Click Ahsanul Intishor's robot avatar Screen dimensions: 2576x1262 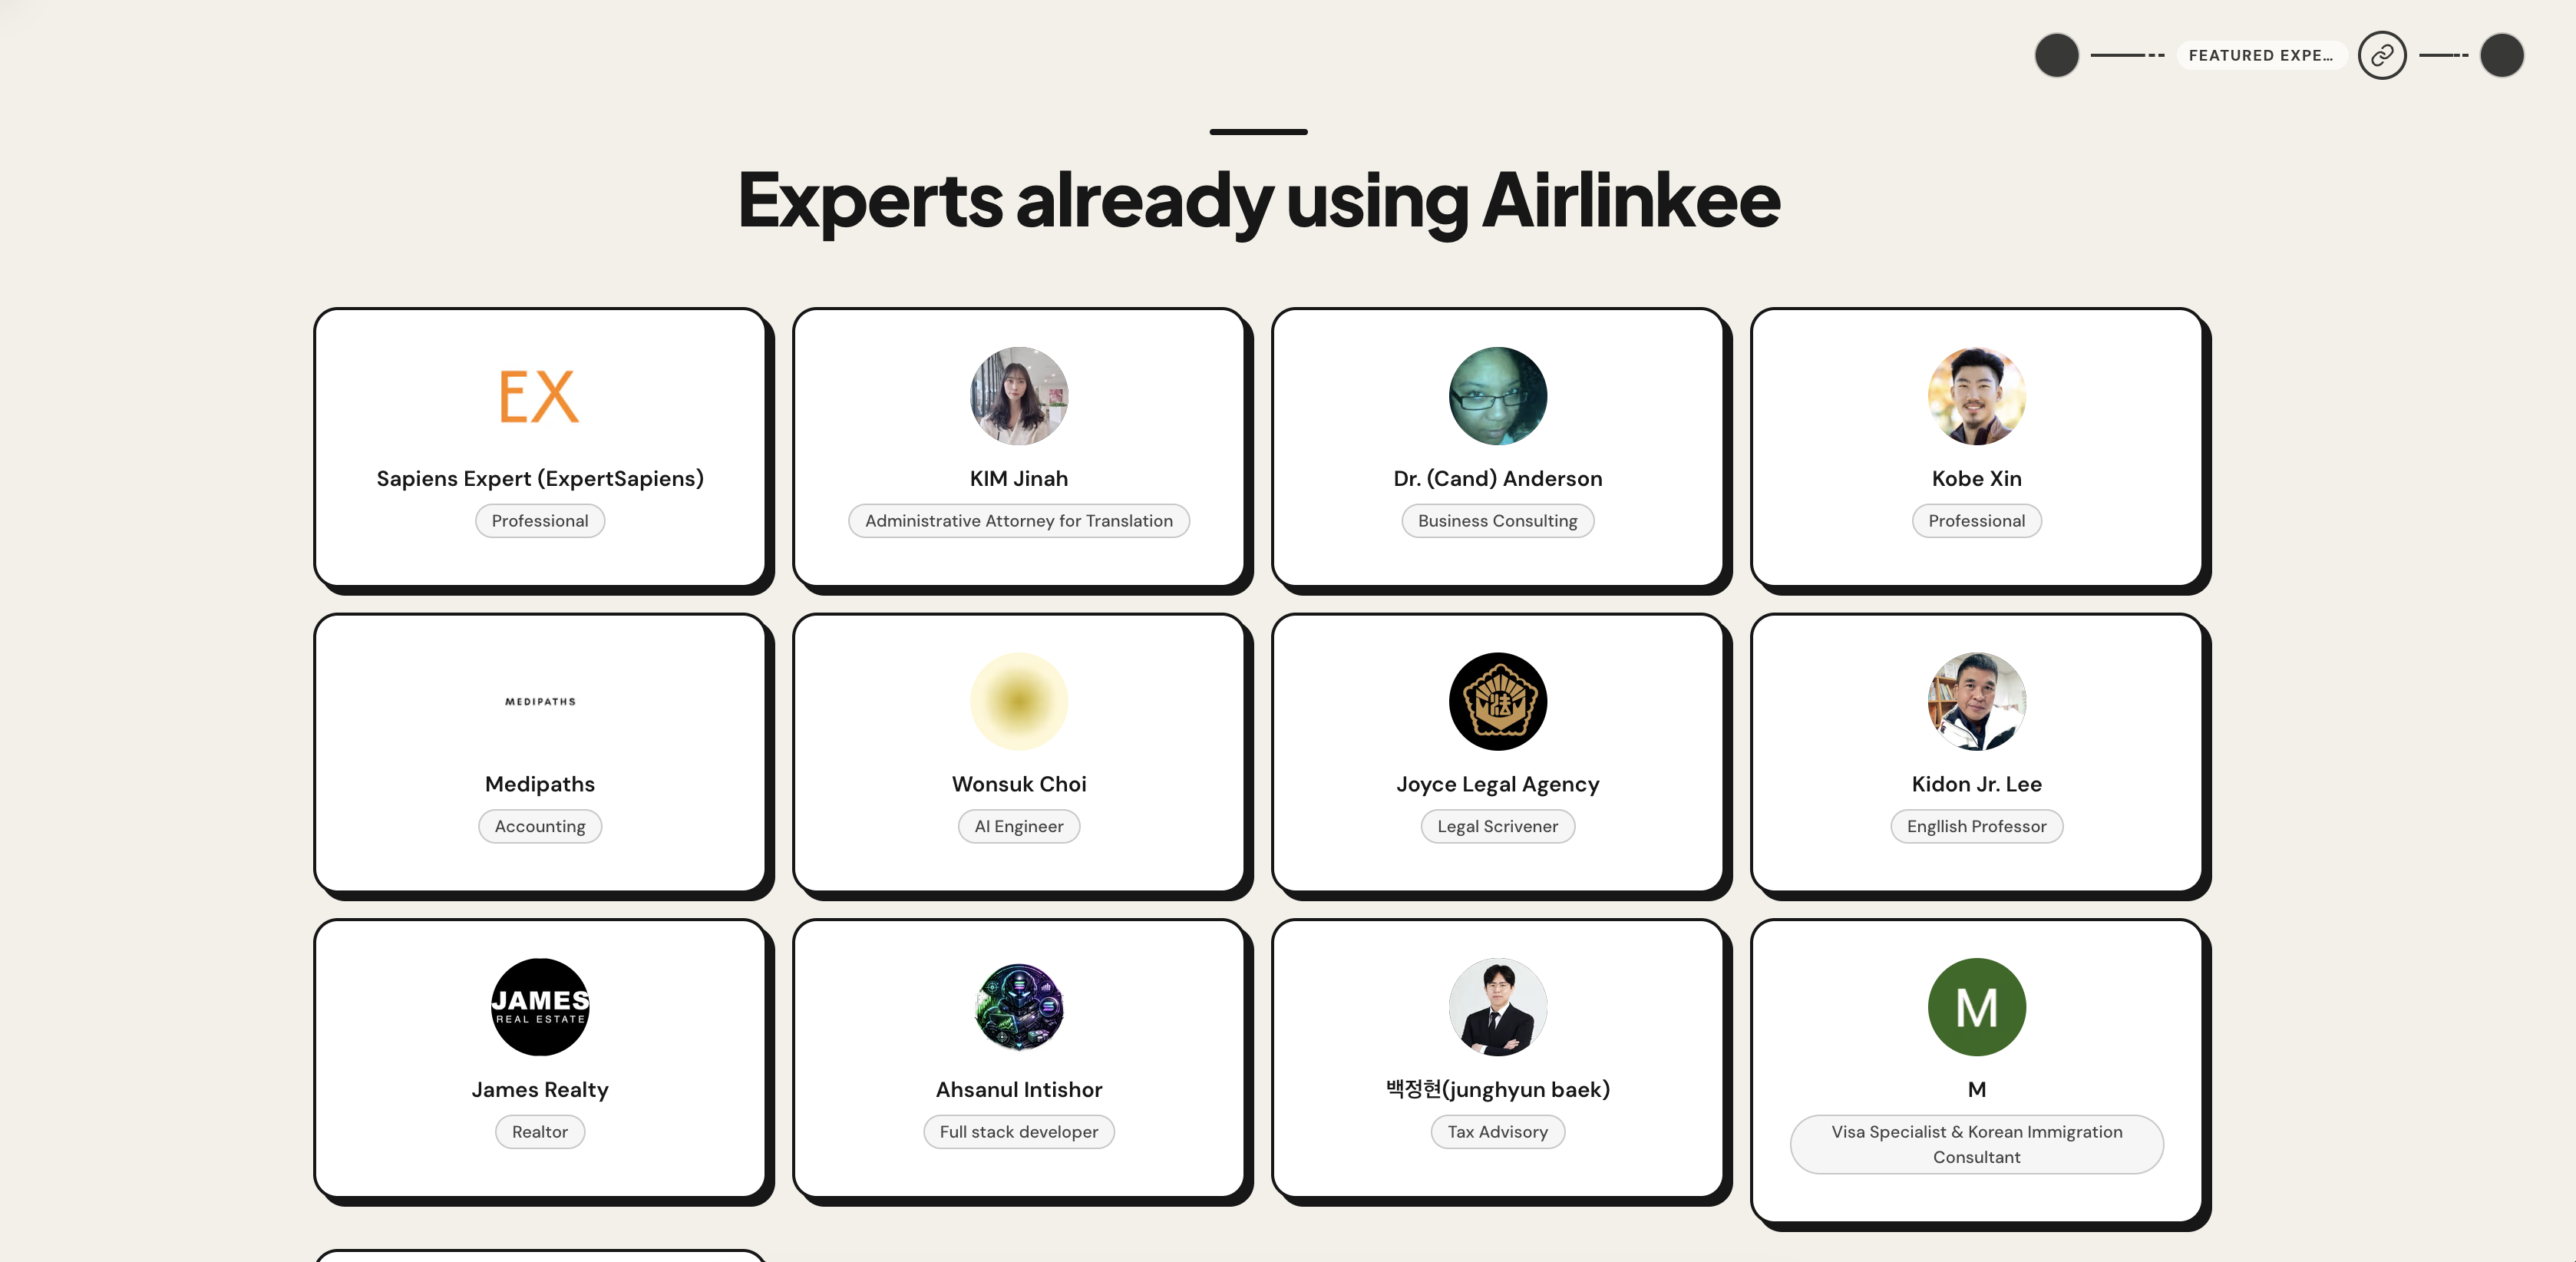coord(1018,1007)
